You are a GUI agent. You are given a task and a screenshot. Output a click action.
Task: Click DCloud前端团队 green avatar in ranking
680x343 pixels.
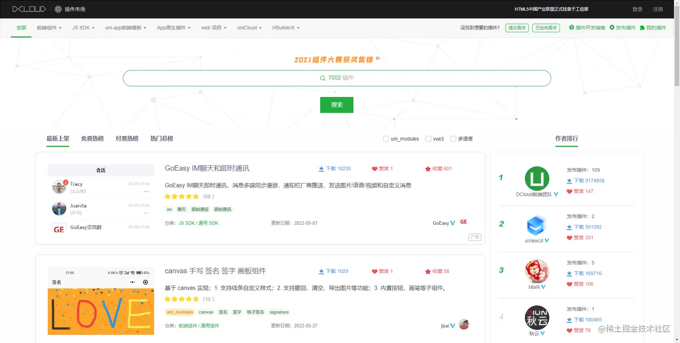(x=537, y=178)
